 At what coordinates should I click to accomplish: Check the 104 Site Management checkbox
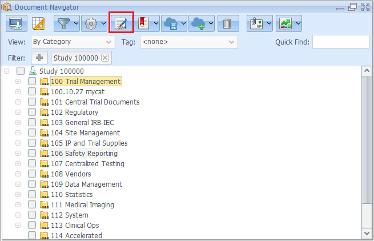tap(32, 132)
